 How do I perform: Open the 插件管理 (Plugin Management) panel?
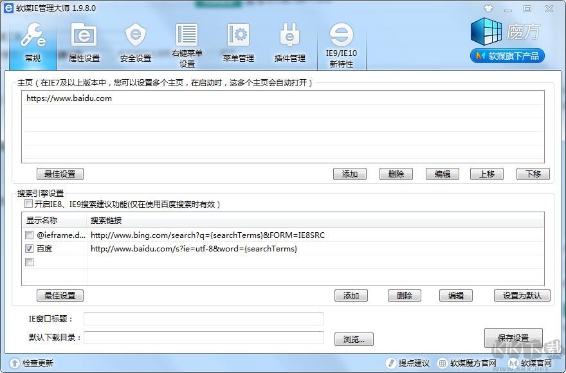(x=288, y=42)
